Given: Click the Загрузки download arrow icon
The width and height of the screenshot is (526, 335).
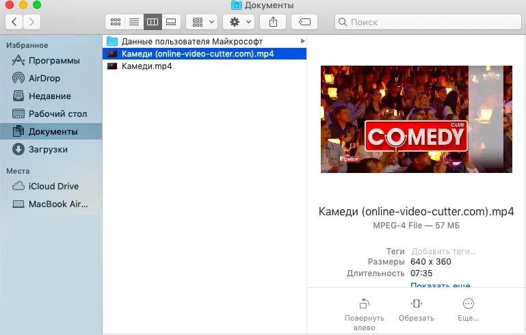Looking at the screenshot, I should tap(18, 149).
